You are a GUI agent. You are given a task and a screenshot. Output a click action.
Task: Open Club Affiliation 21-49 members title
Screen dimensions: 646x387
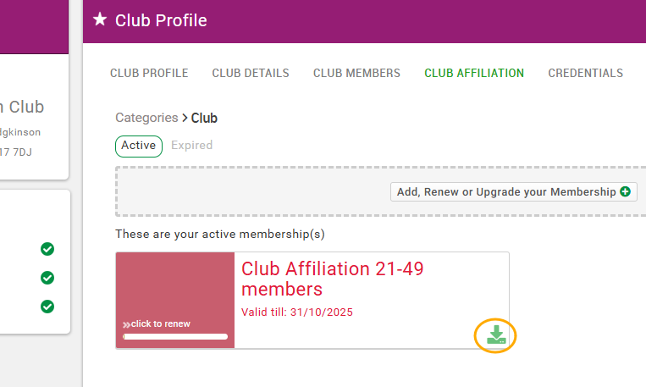click(x=332, y=279)
